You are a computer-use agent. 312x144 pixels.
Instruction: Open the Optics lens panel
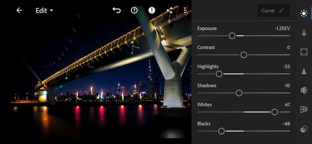click(x=304, y=90)
